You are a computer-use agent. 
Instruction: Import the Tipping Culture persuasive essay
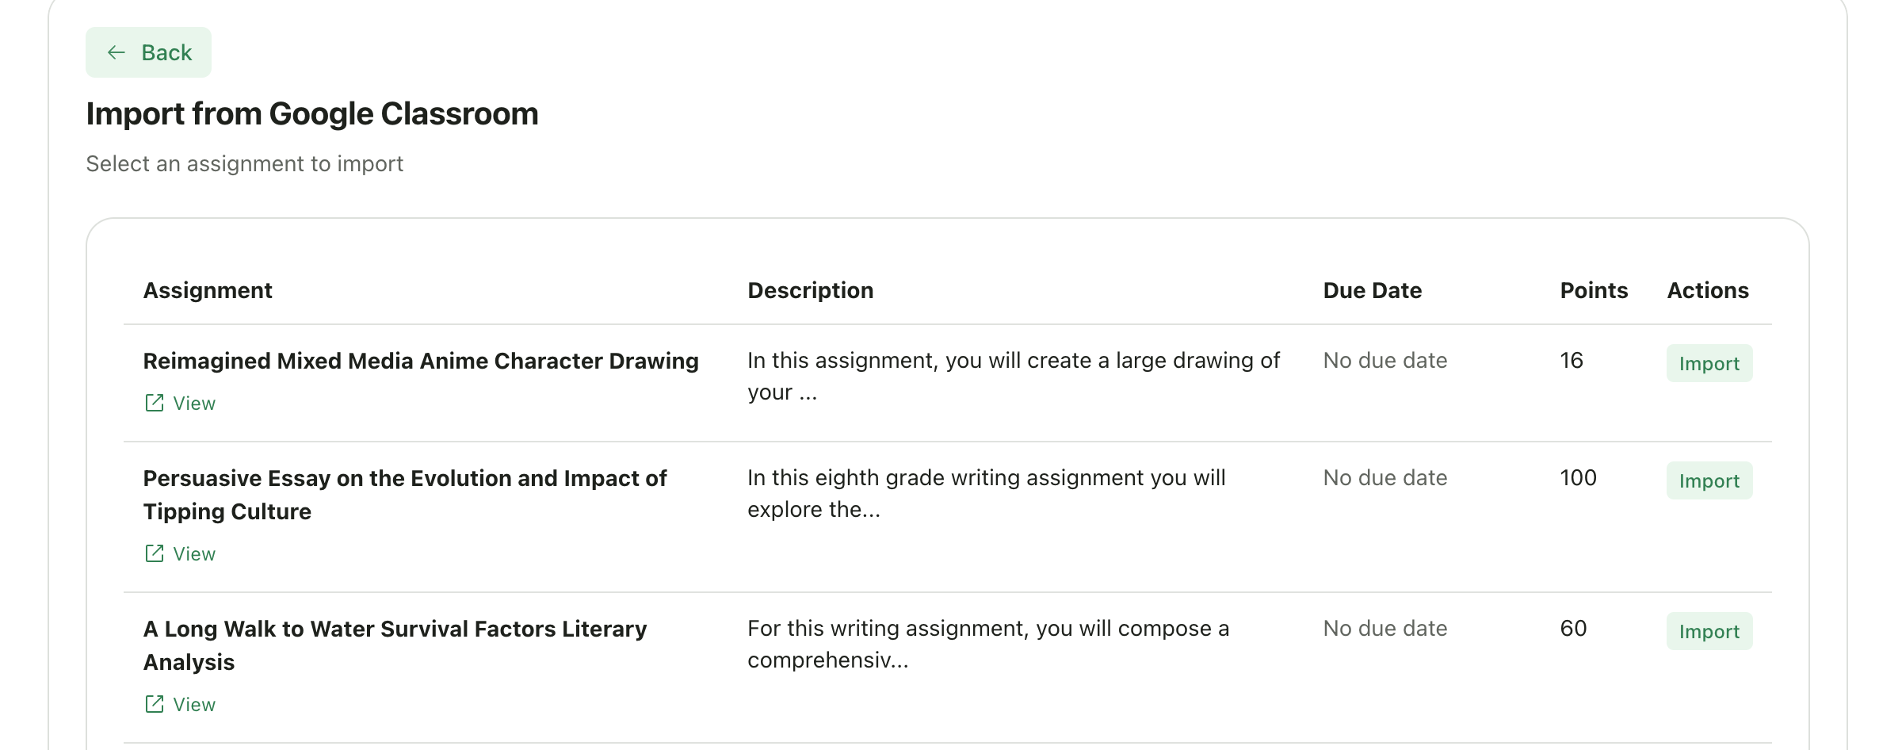pos(1709,480)
